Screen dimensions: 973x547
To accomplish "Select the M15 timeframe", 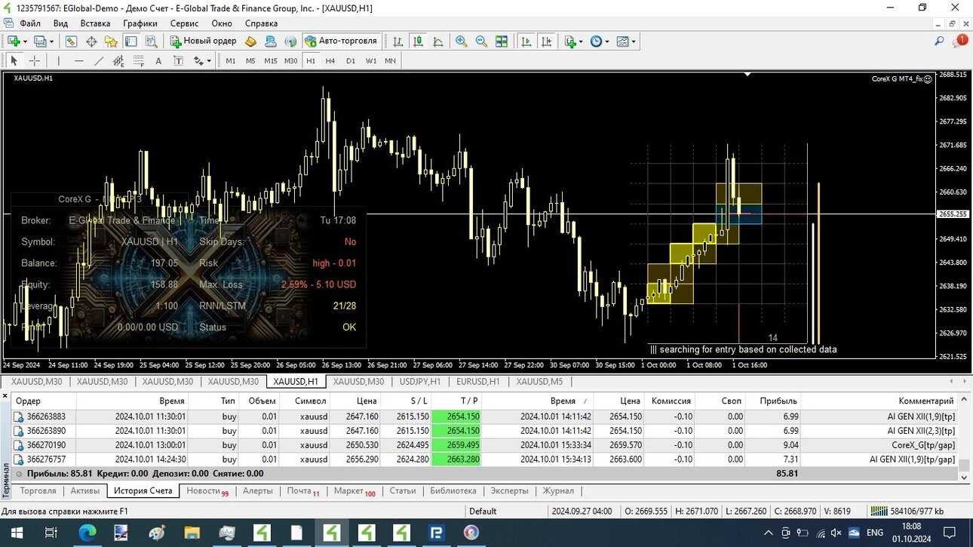I will point(271,61).
